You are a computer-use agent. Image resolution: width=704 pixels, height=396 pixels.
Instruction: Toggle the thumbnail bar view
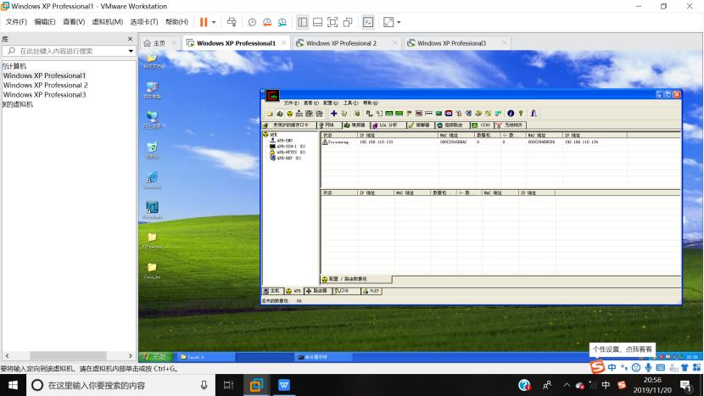coord(317,22)
